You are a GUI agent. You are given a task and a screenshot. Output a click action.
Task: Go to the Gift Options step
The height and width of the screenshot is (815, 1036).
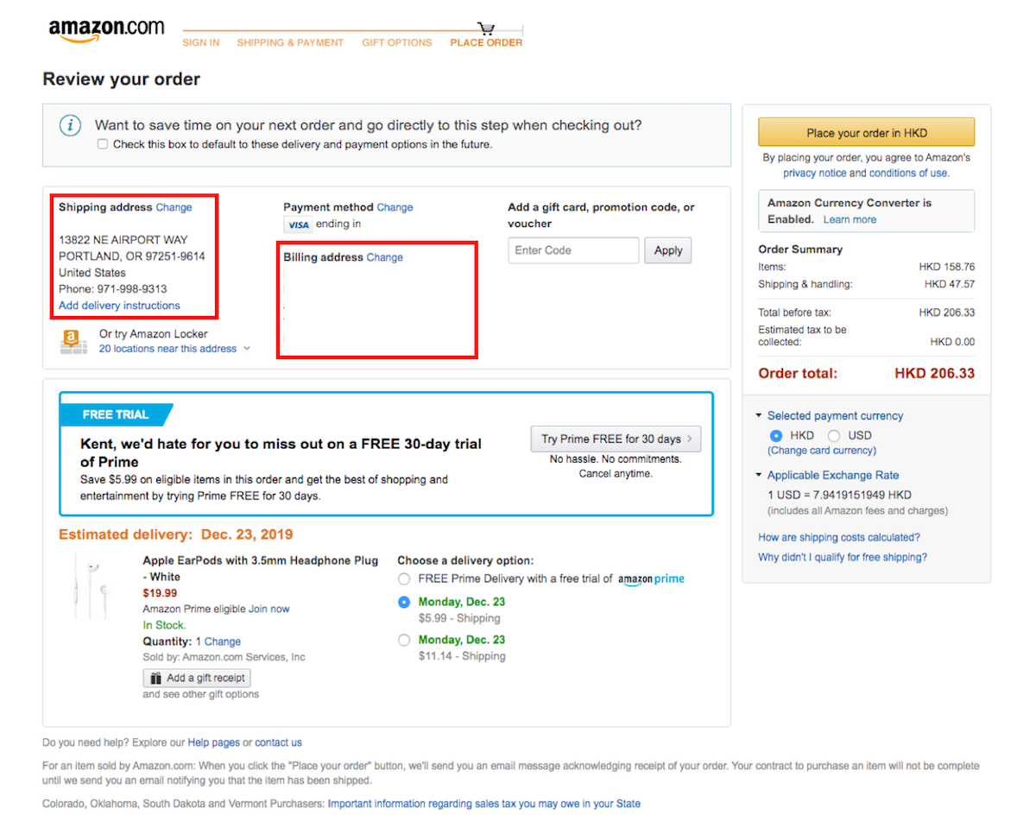[x=396, y=42]
